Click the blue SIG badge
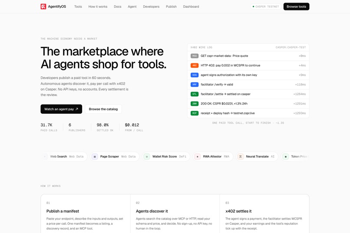The height and width of the screenshot is (233, 350). click(195, 75)
